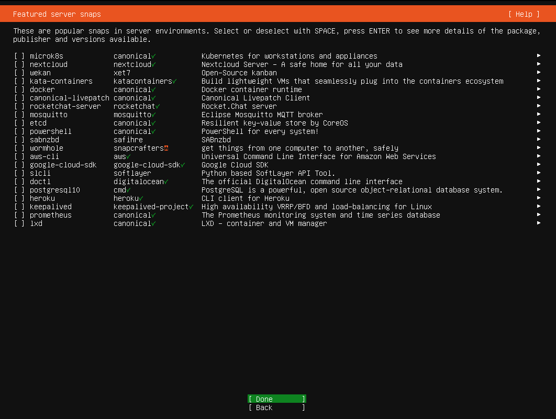Screen dimensions: 556x419
Task: Select the google-cloud-sdk snap name
Action: point(63,165)
